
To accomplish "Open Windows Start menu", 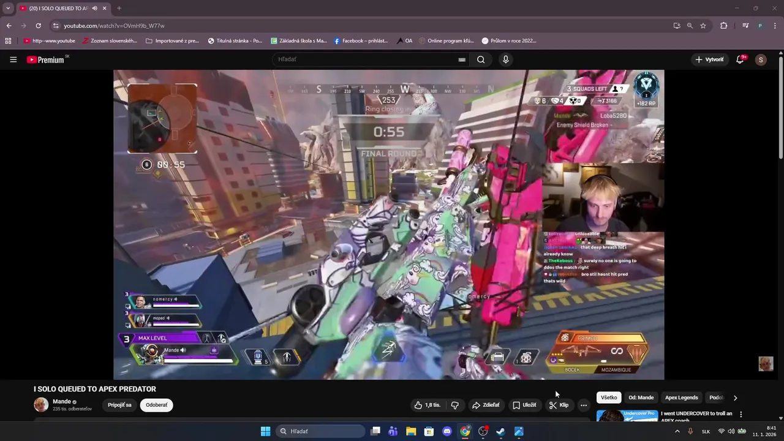I will 265,431.
